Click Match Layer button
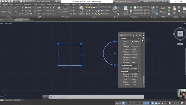The image size is (186, 105). 103,14
